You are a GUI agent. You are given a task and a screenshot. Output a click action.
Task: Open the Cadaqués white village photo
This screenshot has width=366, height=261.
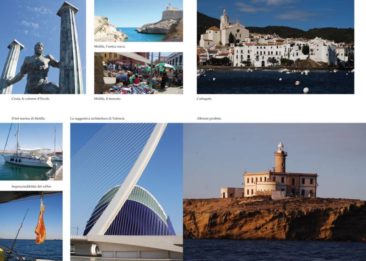click(275, 47)
